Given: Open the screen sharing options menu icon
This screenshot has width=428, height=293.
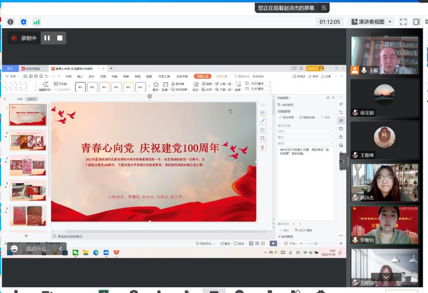Looking at the screenshot, I should [324, 8].
